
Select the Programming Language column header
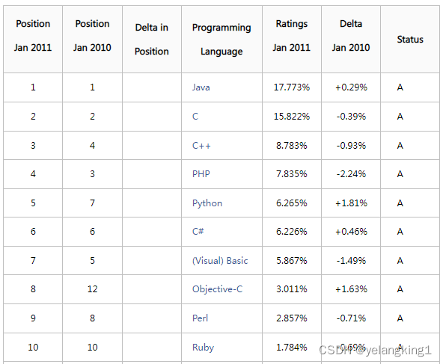pos(221,39)
